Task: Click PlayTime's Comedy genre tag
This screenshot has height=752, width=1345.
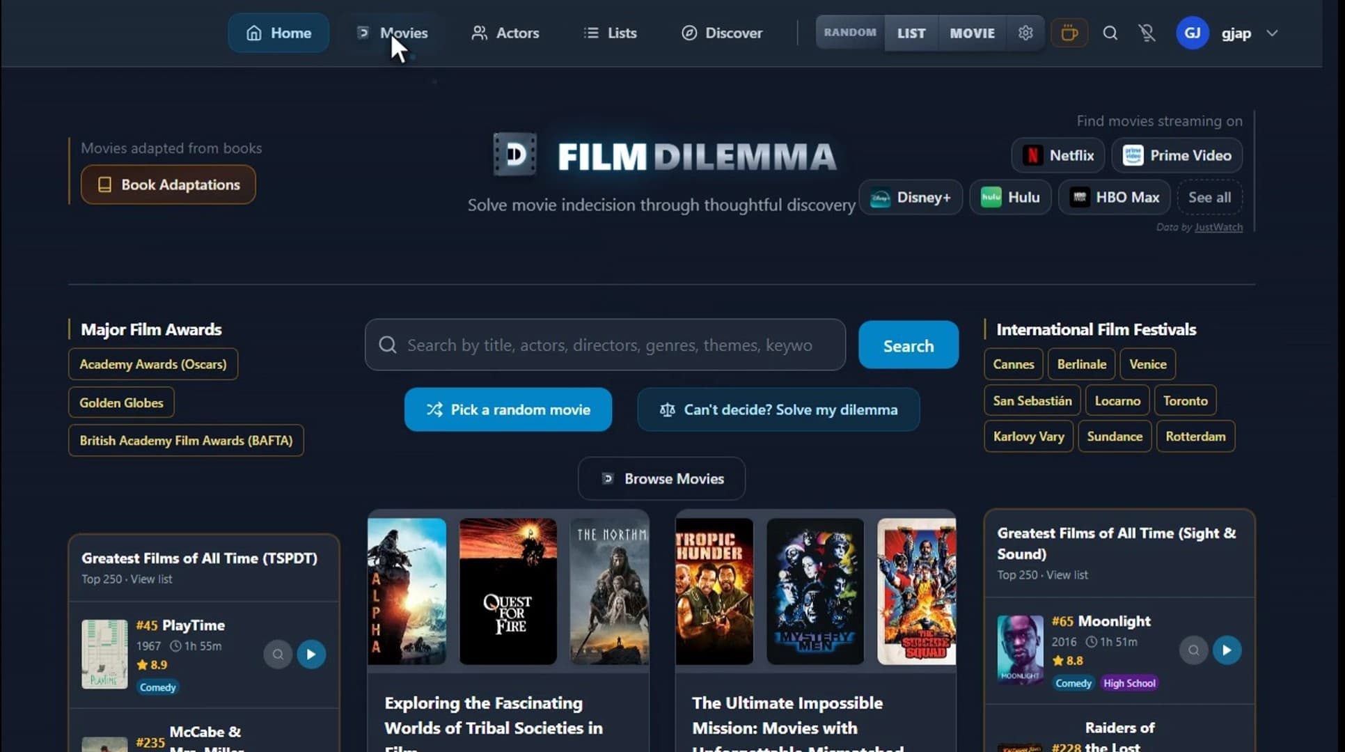Action: [157, 687]
